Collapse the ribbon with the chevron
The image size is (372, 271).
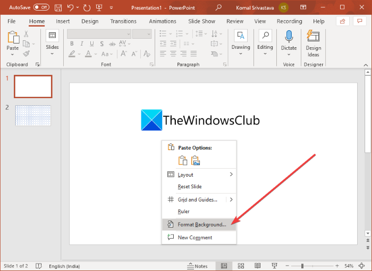coord(366,65)
